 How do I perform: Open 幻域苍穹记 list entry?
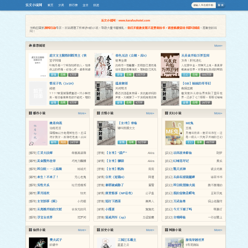pos(181,161)
